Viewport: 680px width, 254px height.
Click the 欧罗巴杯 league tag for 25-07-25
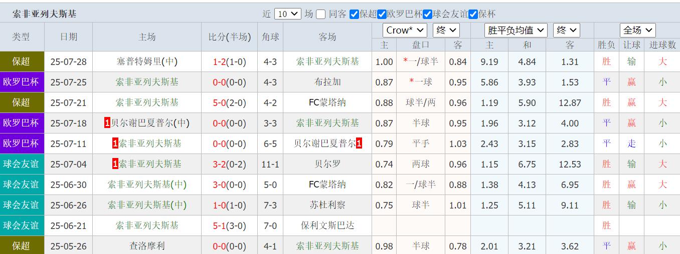[22, 82]
